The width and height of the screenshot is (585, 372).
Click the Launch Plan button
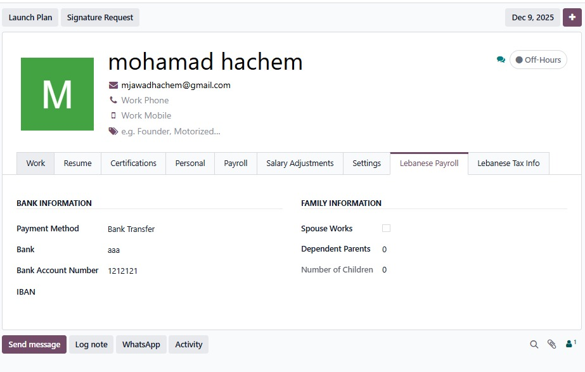click(x=30, y=17)
